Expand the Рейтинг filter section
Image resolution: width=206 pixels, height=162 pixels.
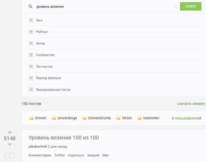[x=31, y=32]
